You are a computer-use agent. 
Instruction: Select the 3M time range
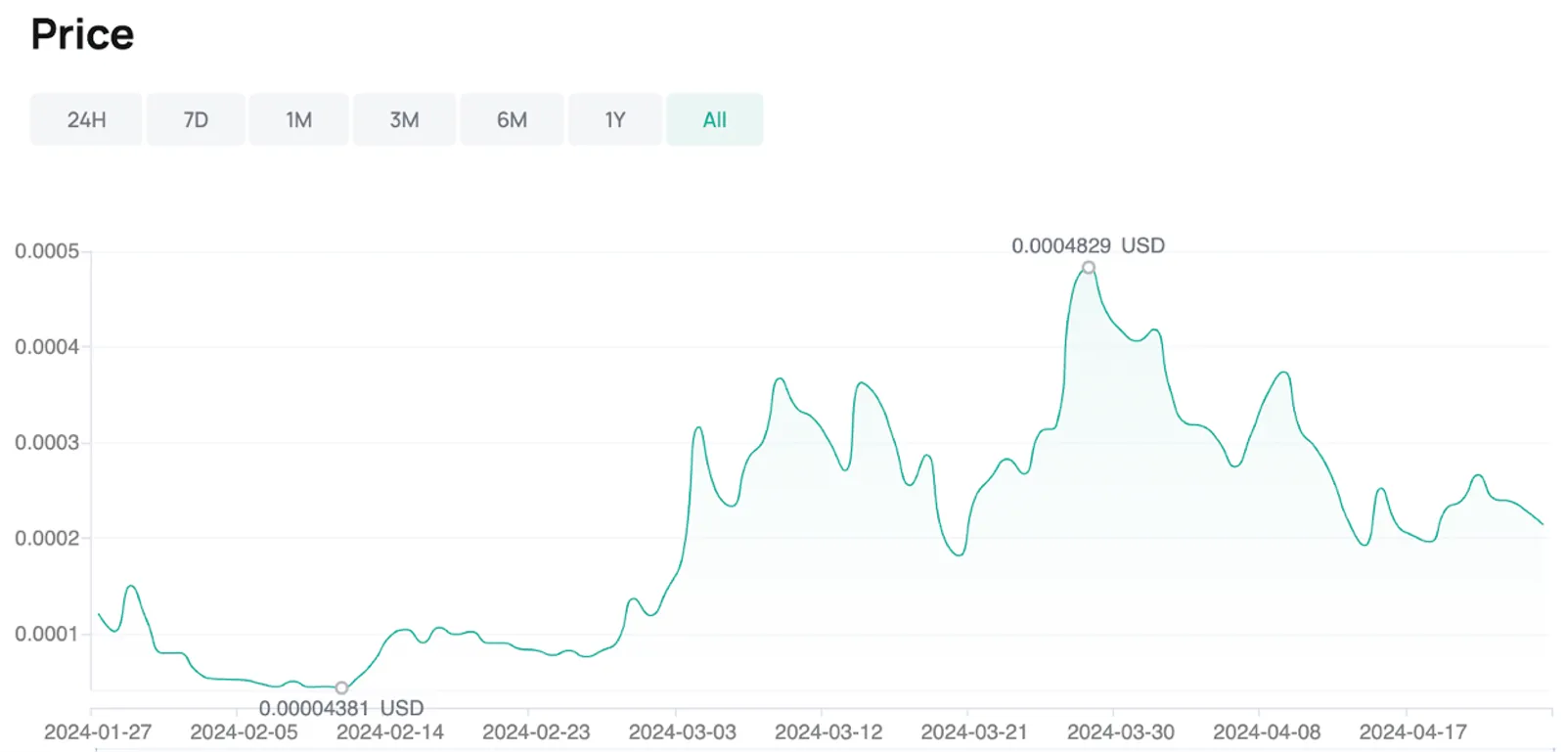404,119
